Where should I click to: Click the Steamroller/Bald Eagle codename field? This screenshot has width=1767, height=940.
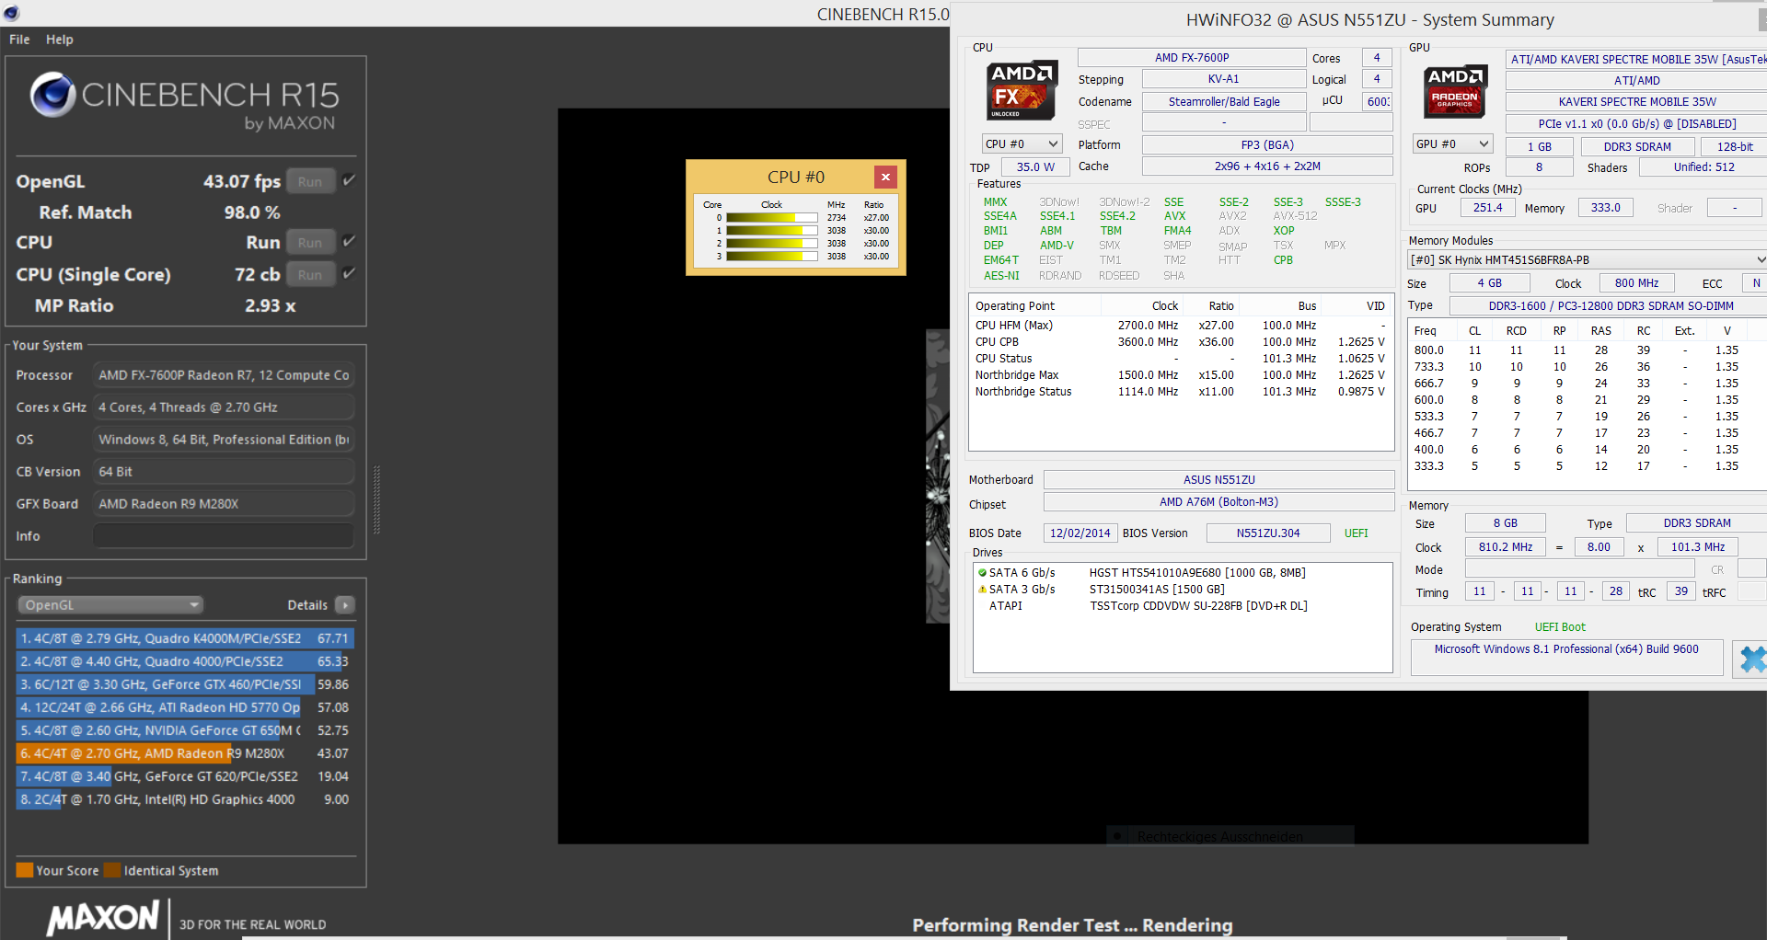[1224, 102]
